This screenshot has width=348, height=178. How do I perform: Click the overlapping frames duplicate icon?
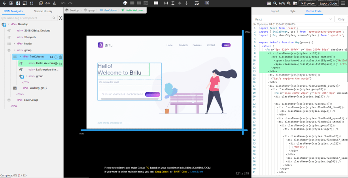click(x=41, y=3)
